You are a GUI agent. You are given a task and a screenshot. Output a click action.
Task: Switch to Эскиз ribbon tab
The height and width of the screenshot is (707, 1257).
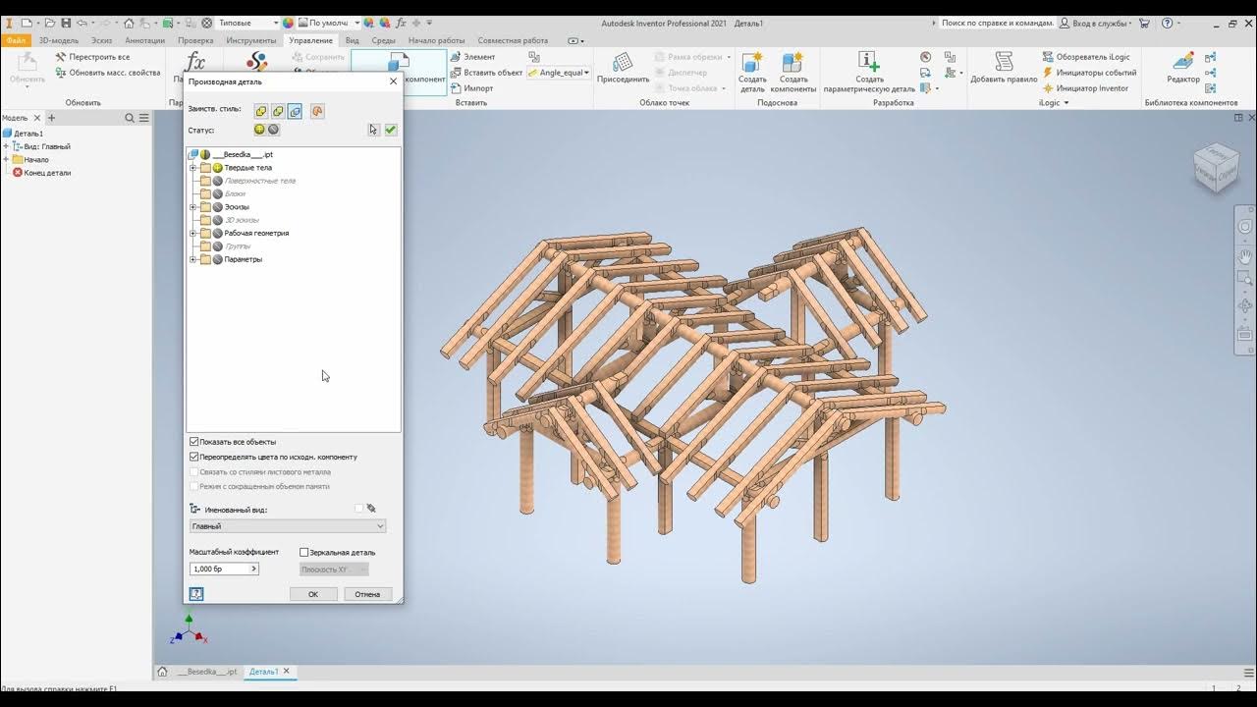point(102,40)
